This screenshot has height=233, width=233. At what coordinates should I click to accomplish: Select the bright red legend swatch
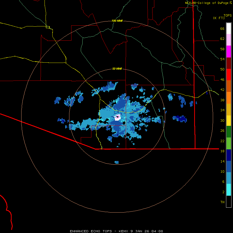tap(229, 75)
